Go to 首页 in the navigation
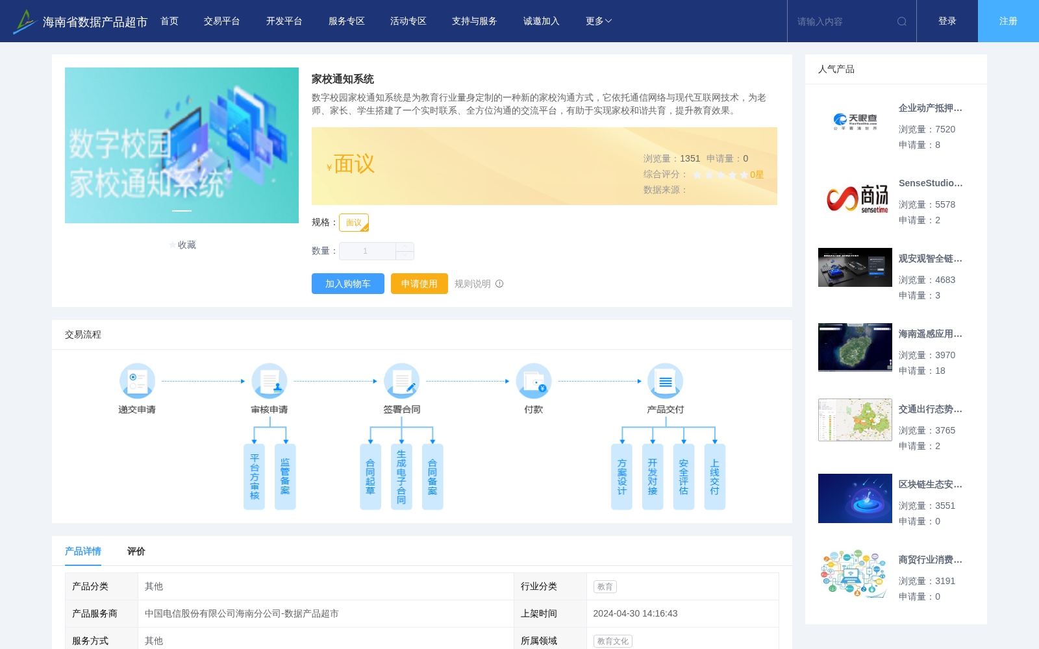 click(169, 21)
